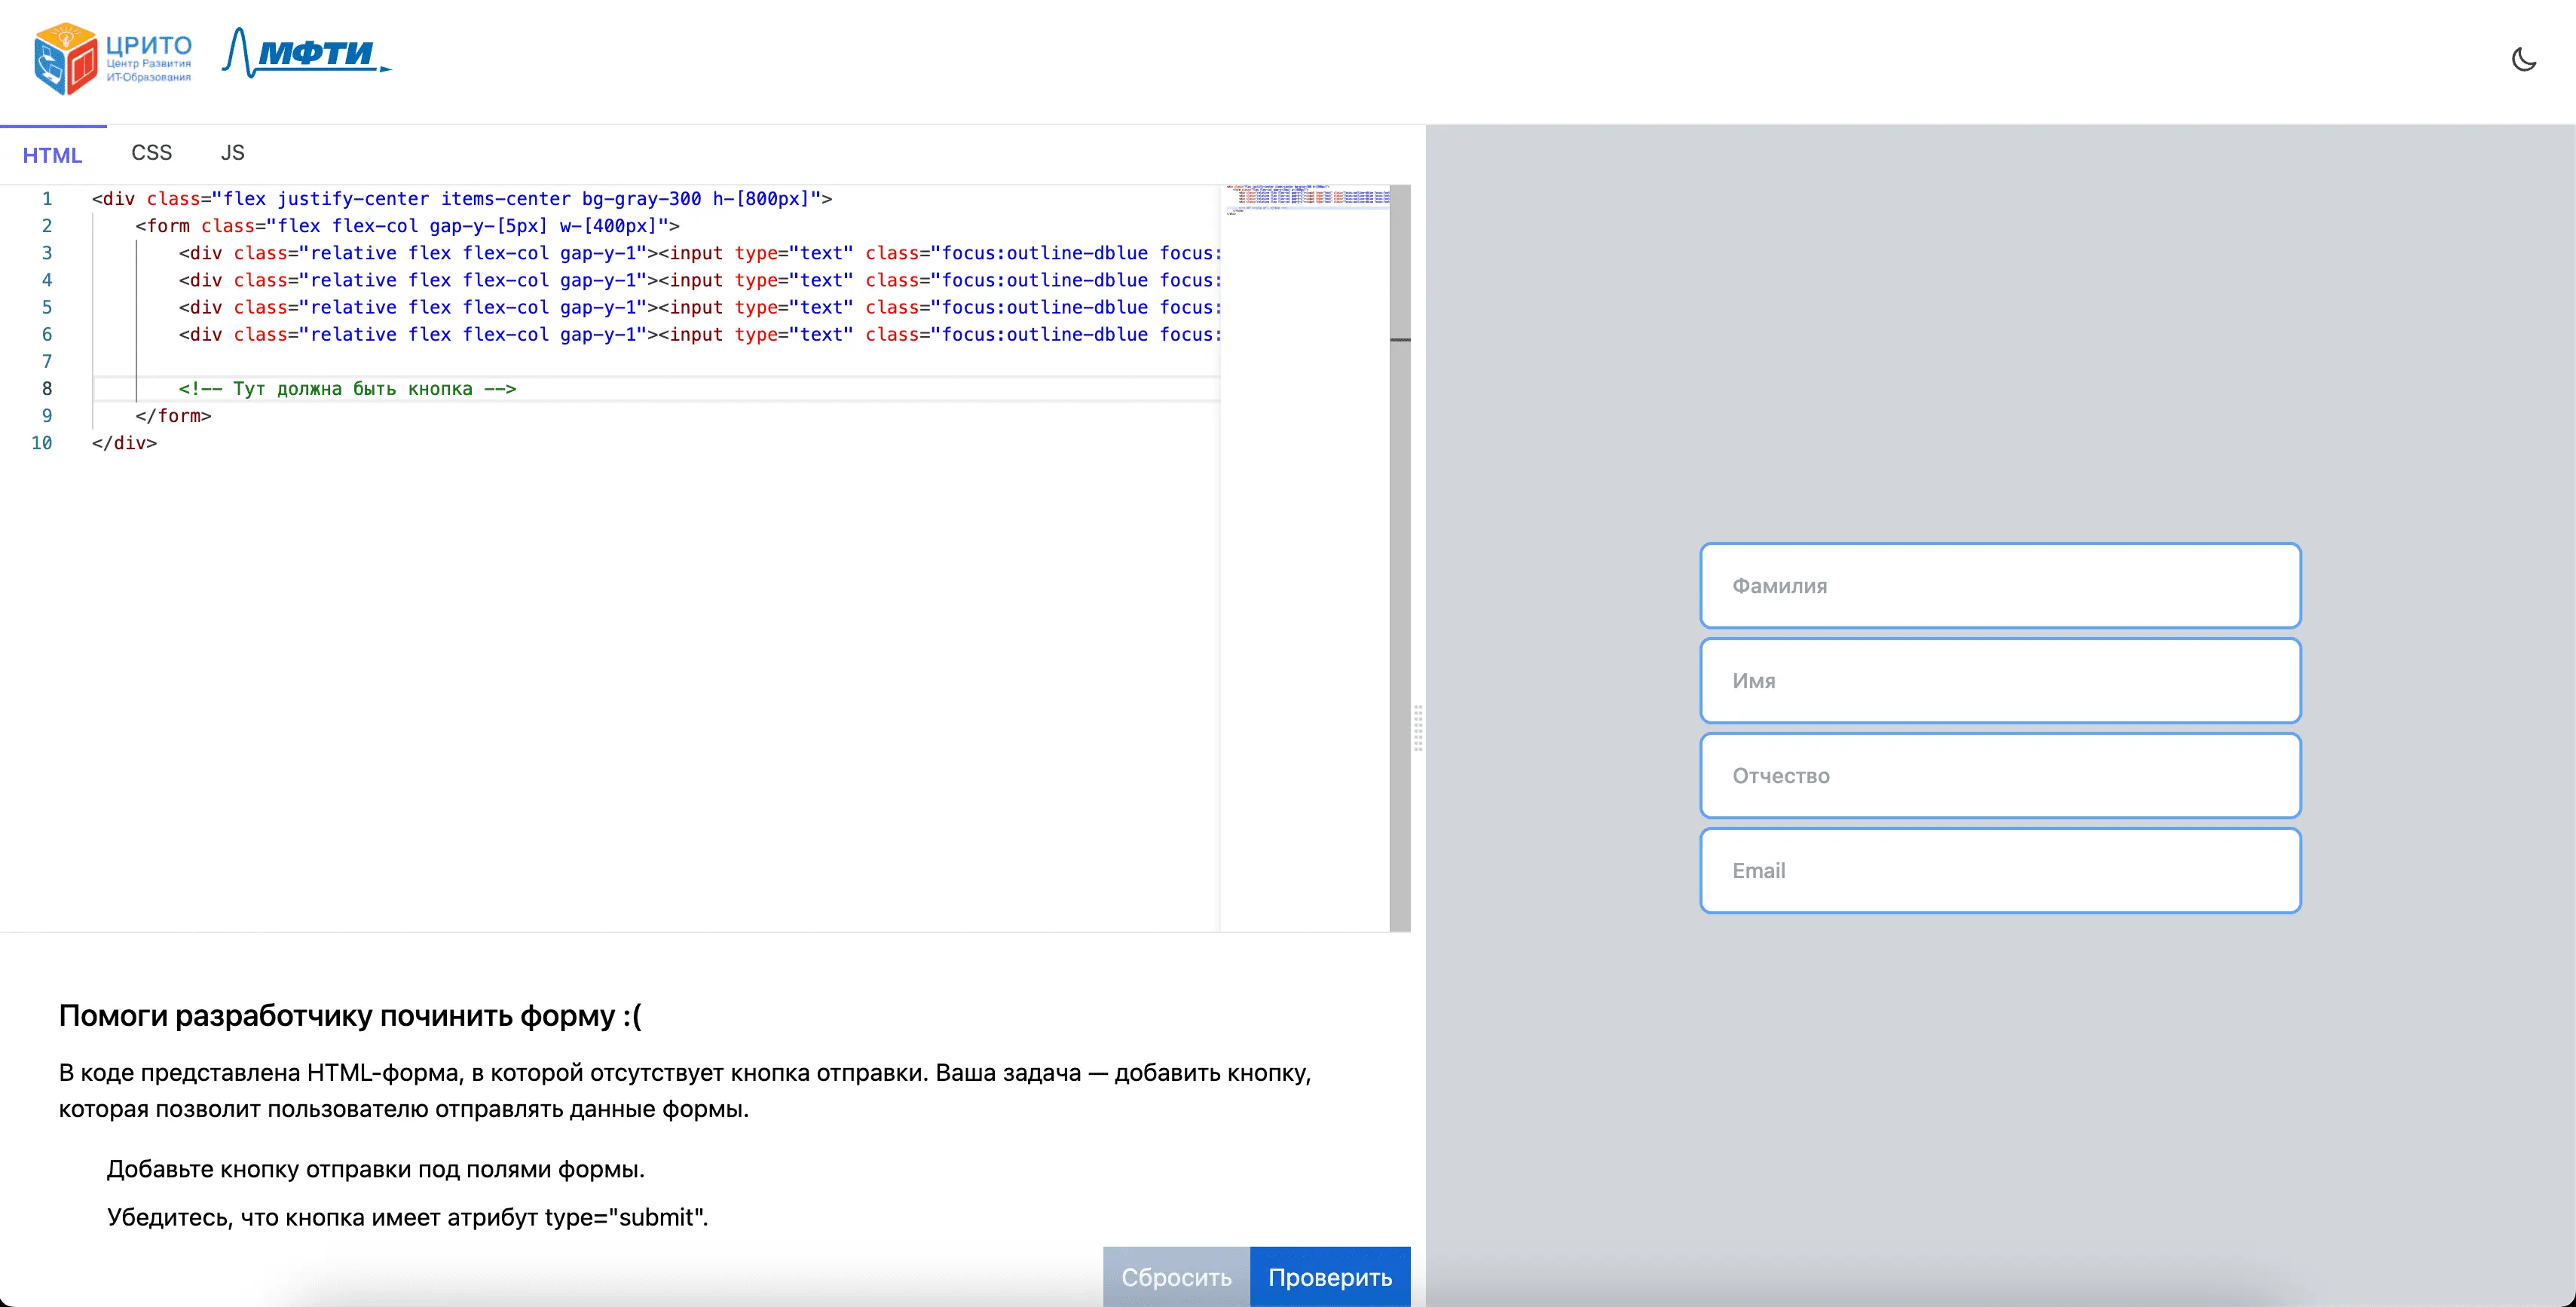Focus the Фамилия input field
The image size is (2576, 1307).
pos(2000,586)
